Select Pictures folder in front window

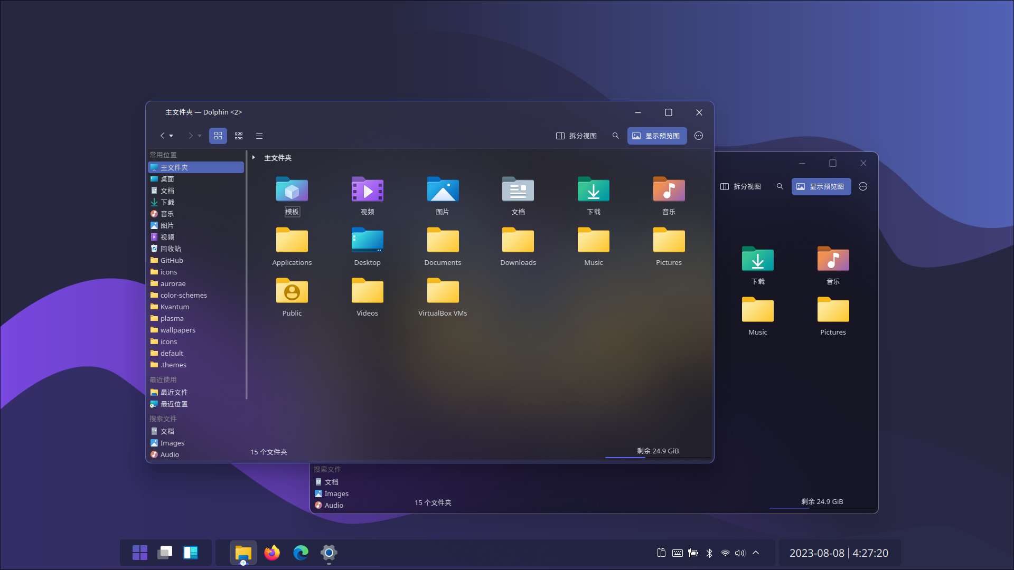click(x=669, y=246)
